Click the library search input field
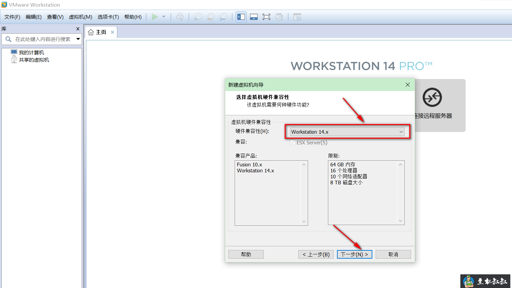The image size is (512, 288). (x=43, y=39)
